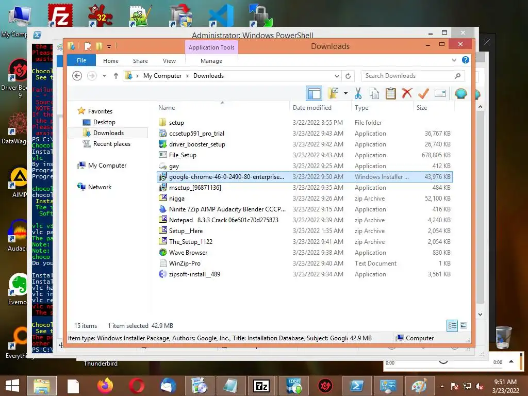
Task: Select the ccsetup591_pro_trial file
Action: [305, 134]
